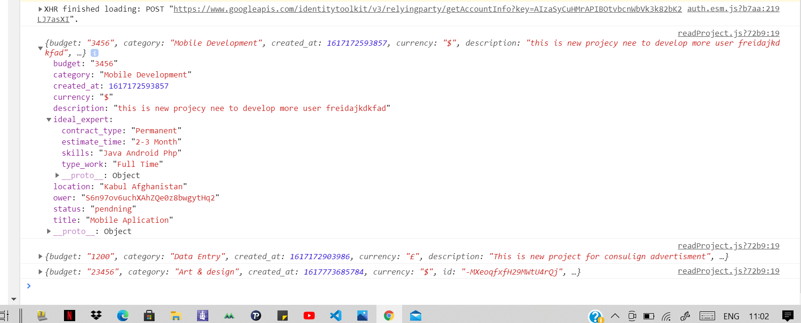801x323 pixels.
Task: Select contract_type "Permanent" row
Action: tap(121, 131)
